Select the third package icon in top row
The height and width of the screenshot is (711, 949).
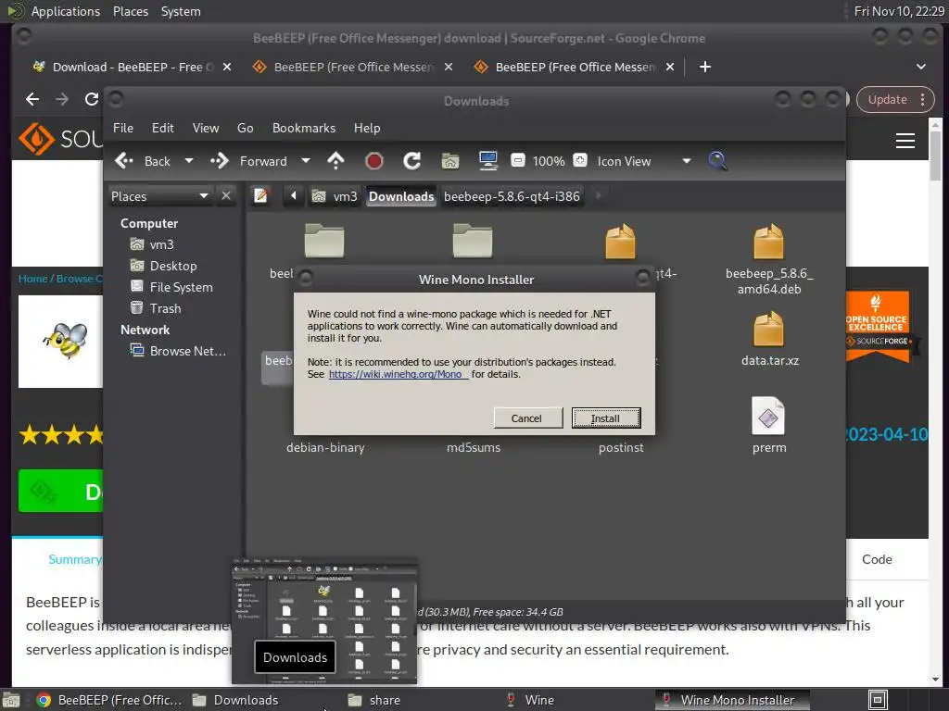[x=620, y=242]
